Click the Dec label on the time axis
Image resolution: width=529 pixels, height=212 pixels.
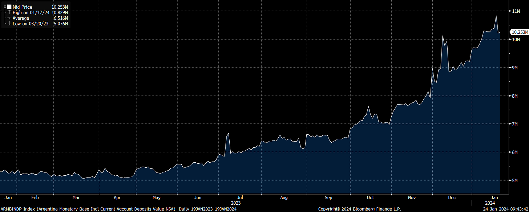click(x=452, y=198)
